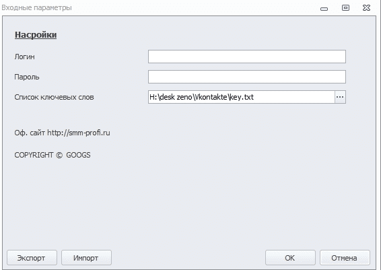Click the key.txt path field
This screenshot has height=270, width=381.
241,97
